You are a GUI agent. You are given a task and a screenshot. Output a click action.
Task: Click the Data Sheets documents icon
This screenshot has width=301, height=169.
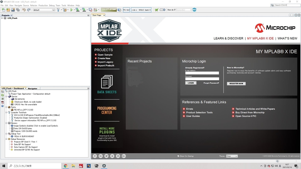point(107,81)
